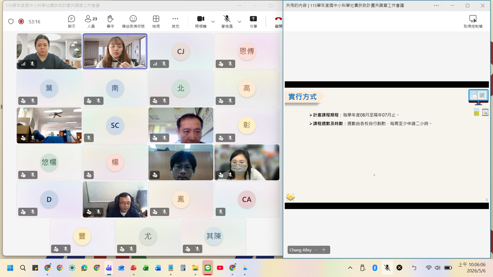This screenshot has width=493, height=277.
Task: Zoom in shared content with plus control
Action: tap(324, 250)
